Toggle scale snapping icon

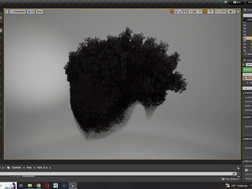point(217,12)
